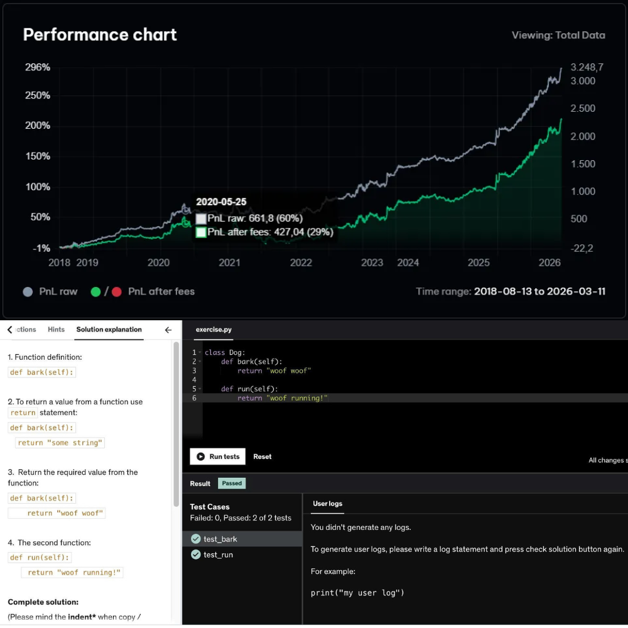Click the 'You didn't generate any logs.' message

click(360, 528)
